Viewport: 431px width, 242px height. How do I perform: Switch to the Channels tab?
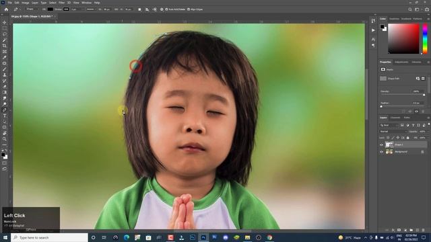(x=395, y=118)
